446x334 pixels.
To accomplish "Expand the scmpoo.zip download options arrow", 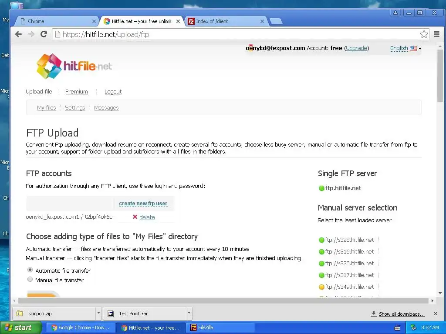I will [x=98, y=313].
